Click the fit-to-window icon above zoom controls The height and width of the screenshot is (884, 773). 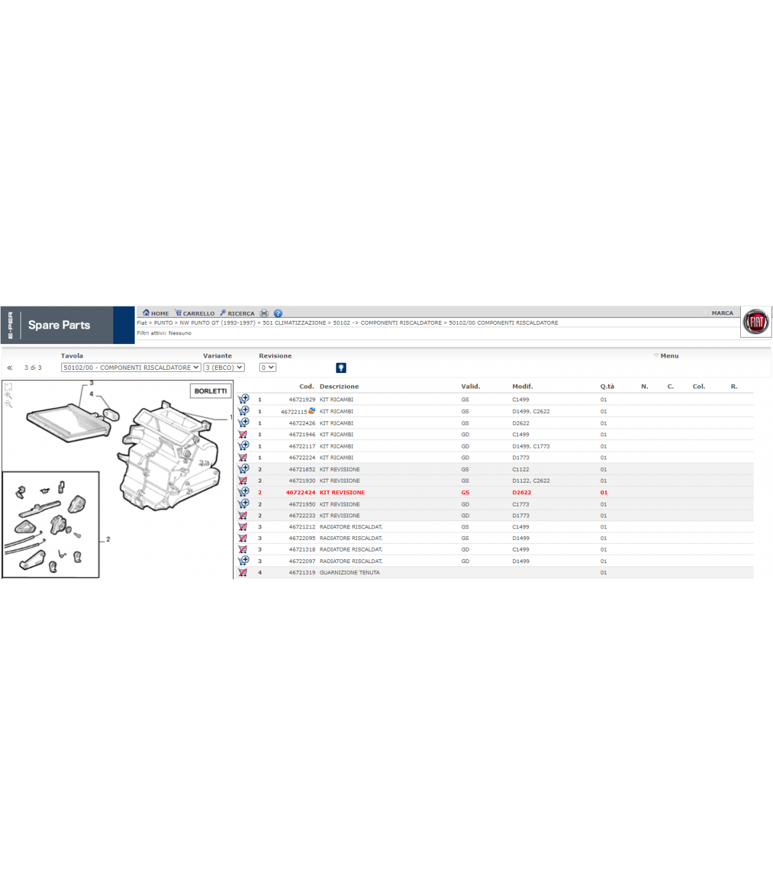point(8,387)
